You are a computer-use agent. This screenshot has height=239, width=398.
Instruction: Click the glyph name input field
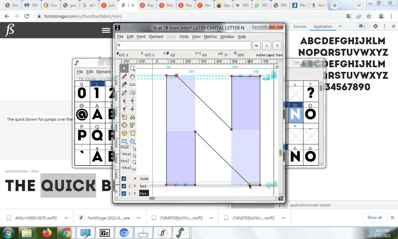click(x=184, y=45)
